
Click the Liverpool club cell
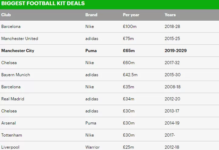(10, 147)
